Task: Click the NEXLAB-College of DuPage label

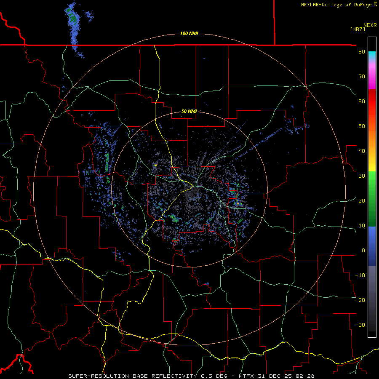Action: point(339,5)
